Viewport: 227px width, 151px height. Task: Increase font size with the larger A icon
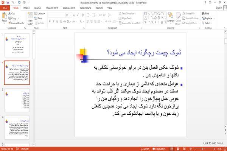(74, 15)
